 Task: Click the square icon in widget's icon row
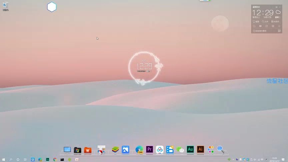(x=254, y=26)
